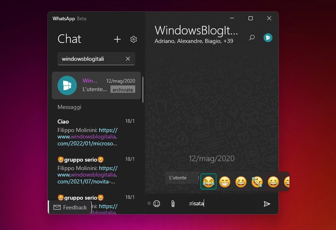Pick the beaming grin emoji suggestion
Screen dimensions: 336x230
point(225,182)
